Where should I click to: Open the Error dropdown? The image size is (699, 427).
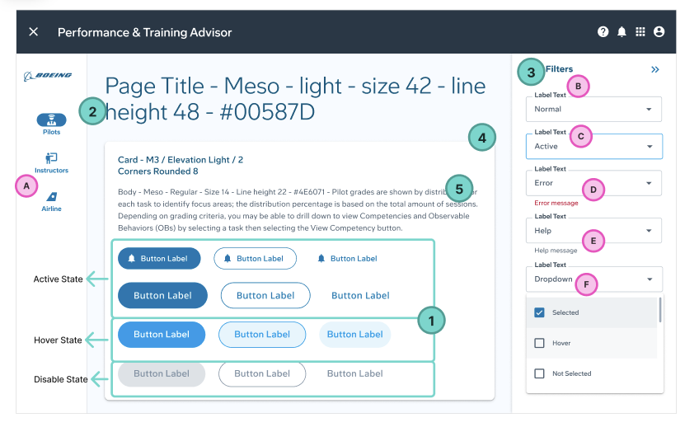coord(593,183)
